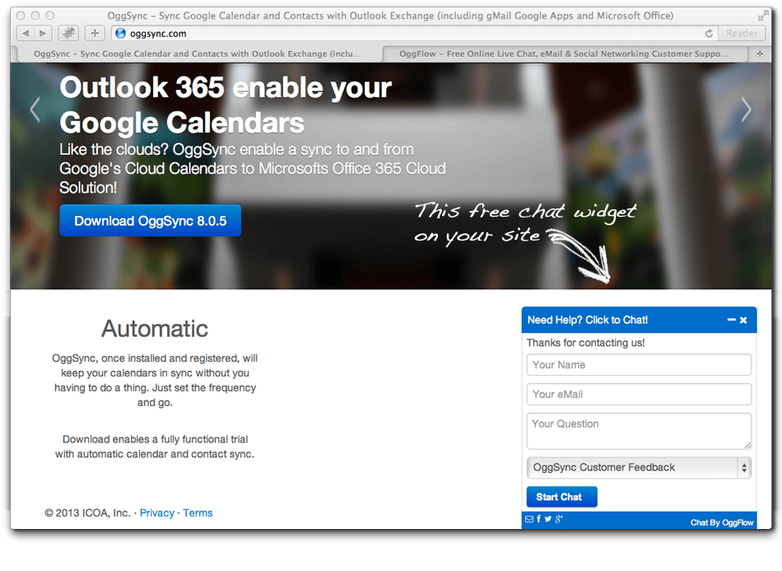Screen dimensions: 782x571
Task: Open the OggSync Customer Feedback dropdown
Action: (639, 468)
